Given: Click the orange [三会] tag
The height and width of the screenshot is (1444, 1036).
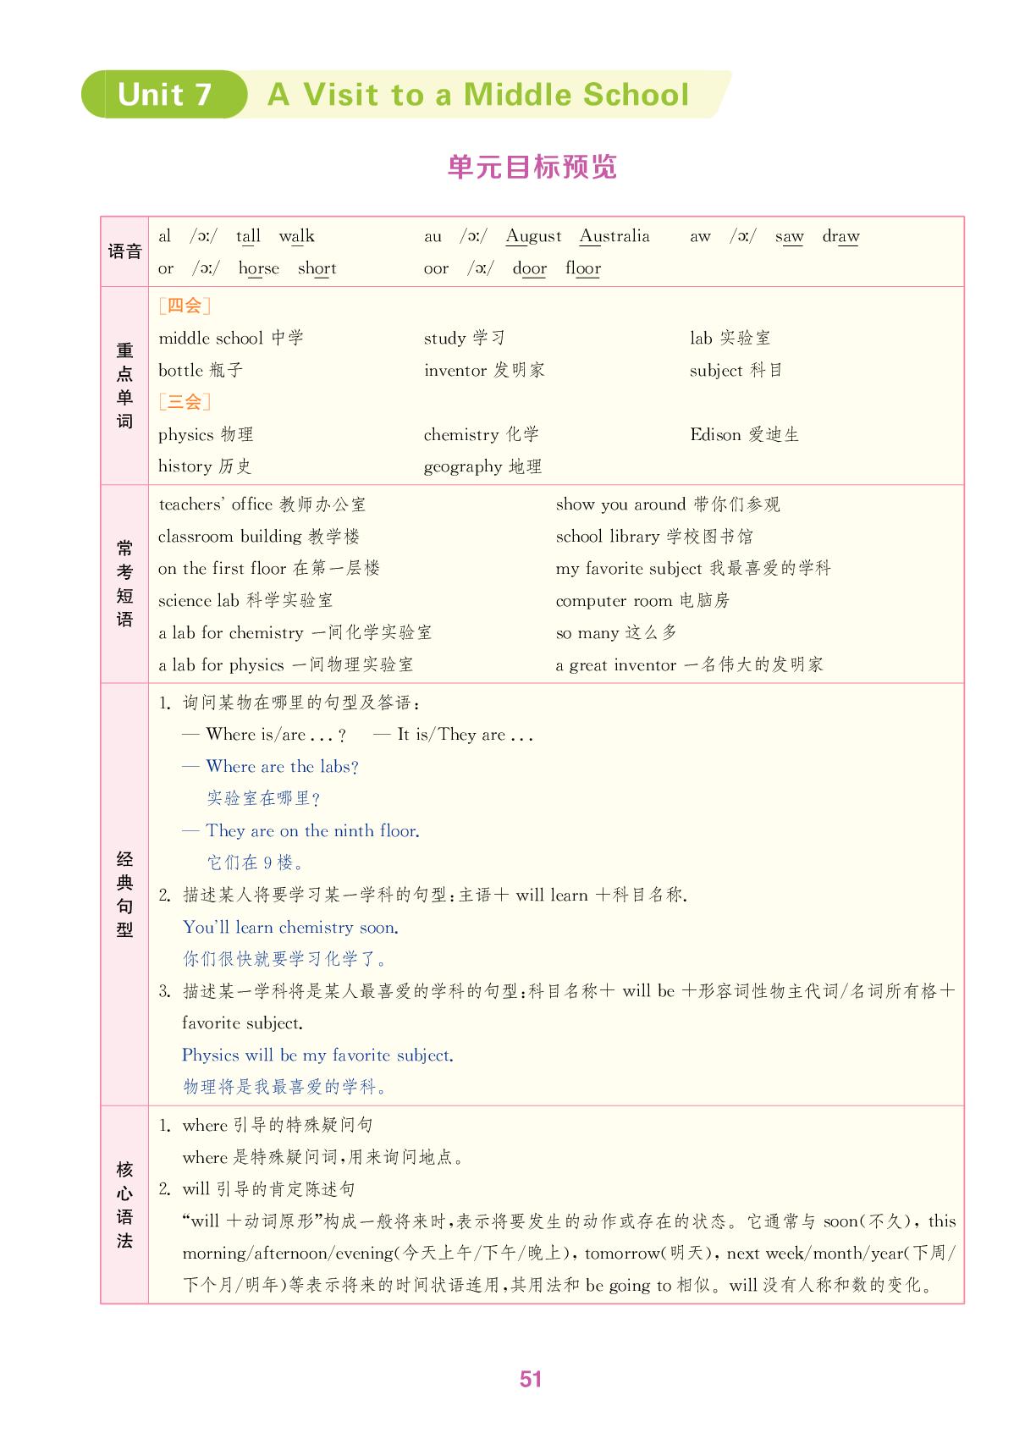Looking at the screenshot, I should (185, 401).
